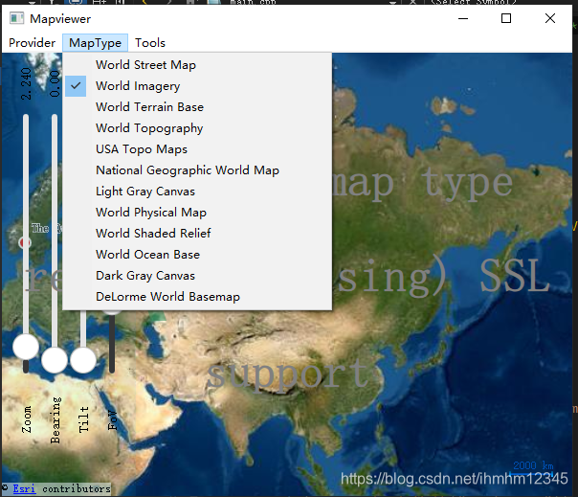Select USA Topo Maps
Viewport: 578px width, 497px height.
click(x=197, y=149)
